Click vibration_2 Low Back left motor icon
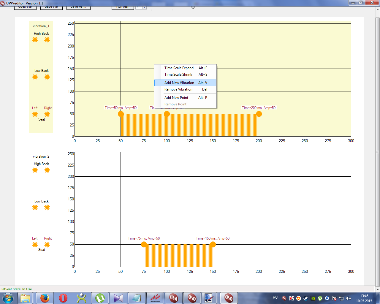Screen dimensions: 380x304 tap(35, 208)
